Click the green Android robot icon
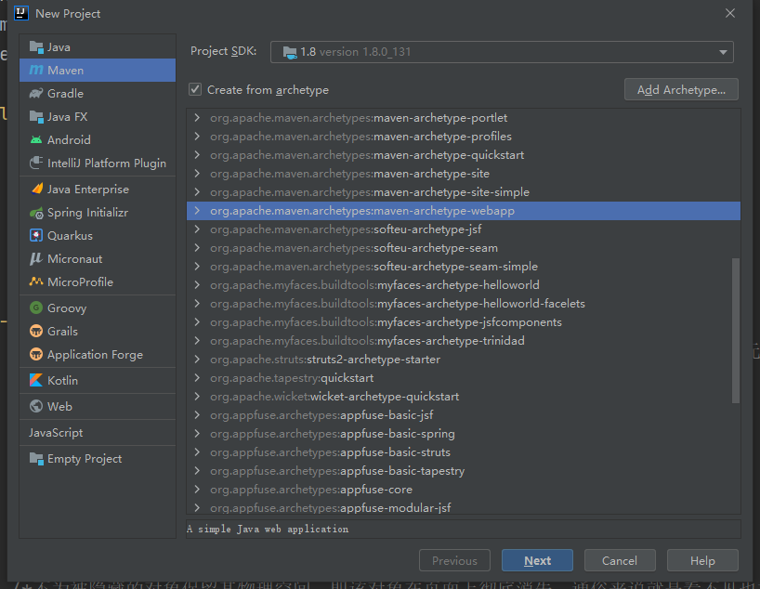The width and height of the screenshot is (760, 589). [x=36, y=140]
